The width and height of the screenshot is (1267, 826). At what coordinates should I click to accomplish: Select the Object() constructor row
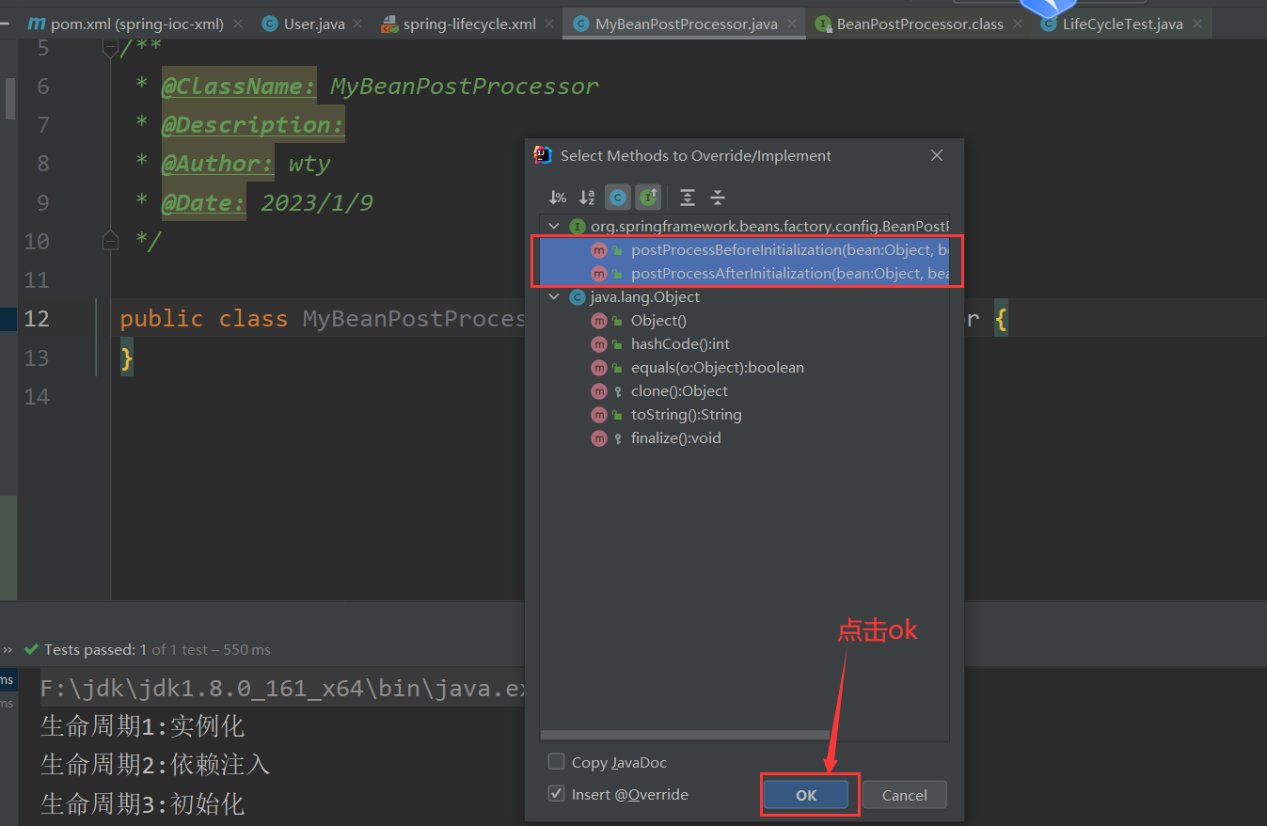(x=745, y=321)
